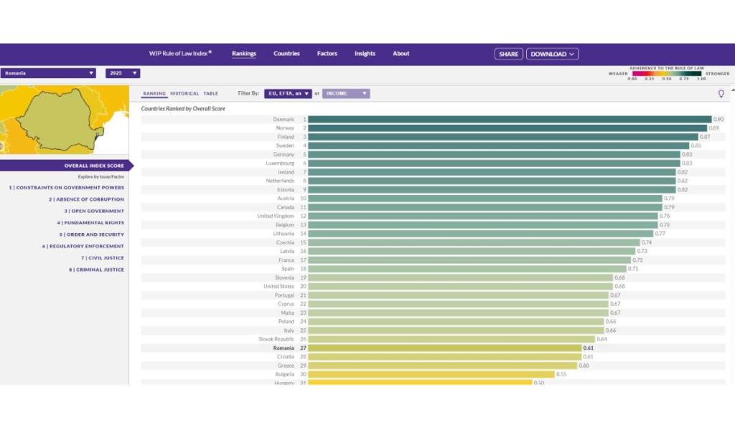Click the WJP Rule of Law Index logo
Screen dimensions: 735x428
[179, 54]
